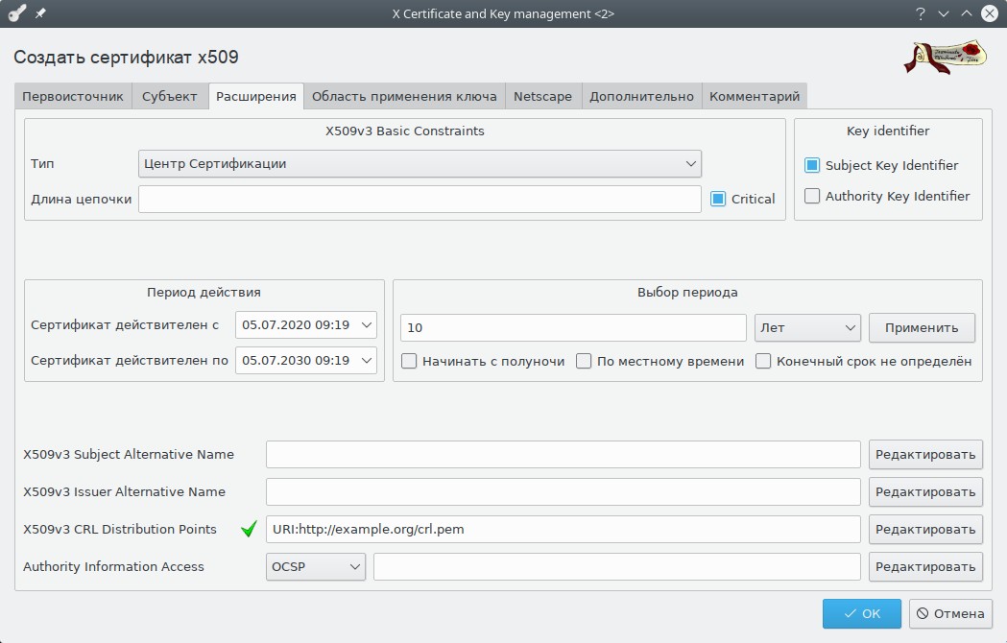The width and height of the screenshot is (1007, 643).
Task: Click the Длина цепочки input field
Action: (420, 199)
